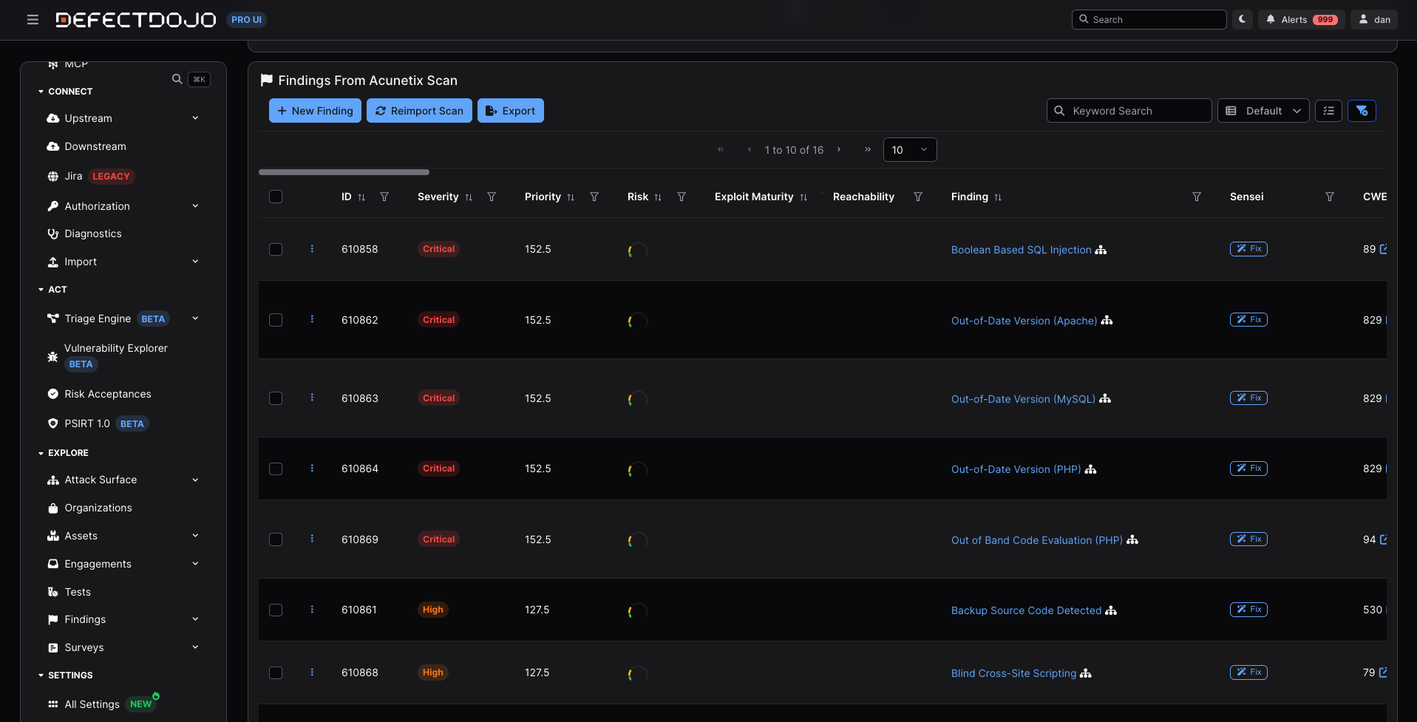Click the Findings flag icon in sidebar

(x=52, y=619)
